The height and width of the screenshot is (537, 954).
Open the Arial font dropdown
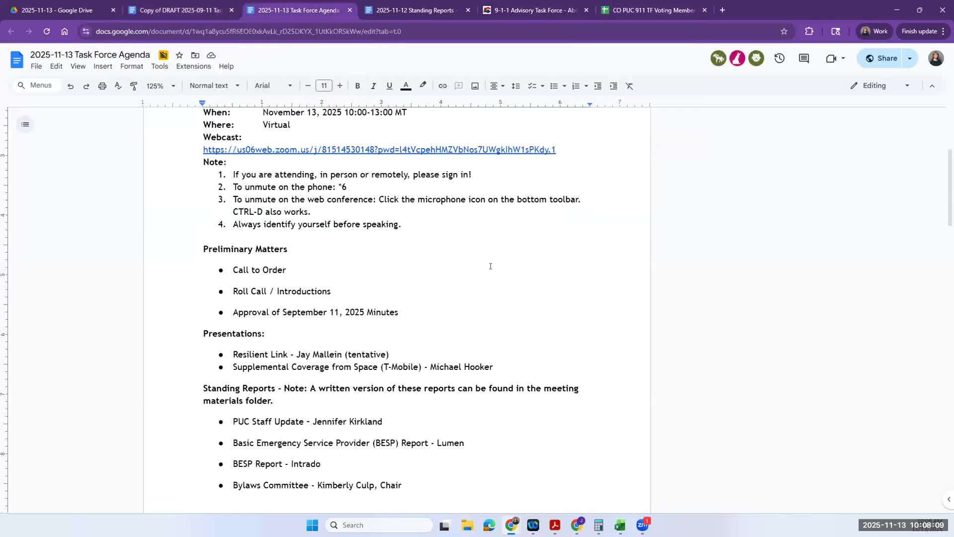[273, 86]
